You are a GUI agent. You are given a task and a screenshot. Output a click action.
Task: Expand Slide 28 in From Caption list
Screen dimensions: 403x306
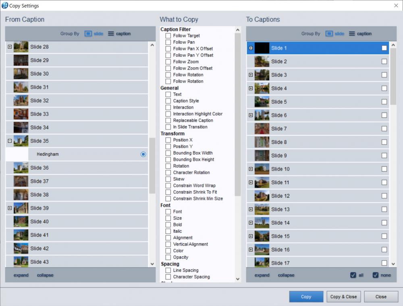[10, 47]
